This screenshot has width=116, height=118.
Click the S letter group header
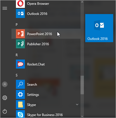point(16,75)
